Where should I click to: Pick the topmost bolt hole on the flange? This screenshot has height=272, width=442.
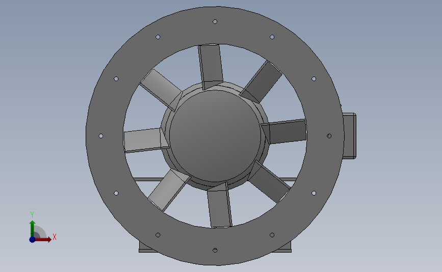pyautogui.click(x=215, y=22)
